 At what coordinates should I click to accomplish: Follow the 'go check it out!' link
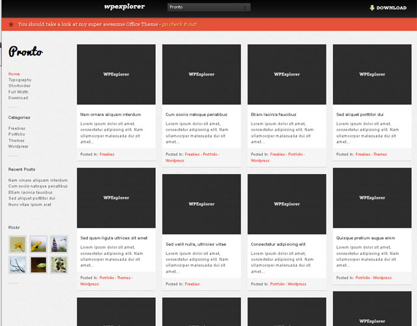(x=180, y=24)
